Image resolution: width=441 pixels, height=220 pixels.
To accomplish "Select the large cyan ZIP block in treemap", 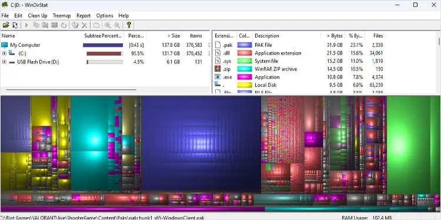I will (89, 124).
